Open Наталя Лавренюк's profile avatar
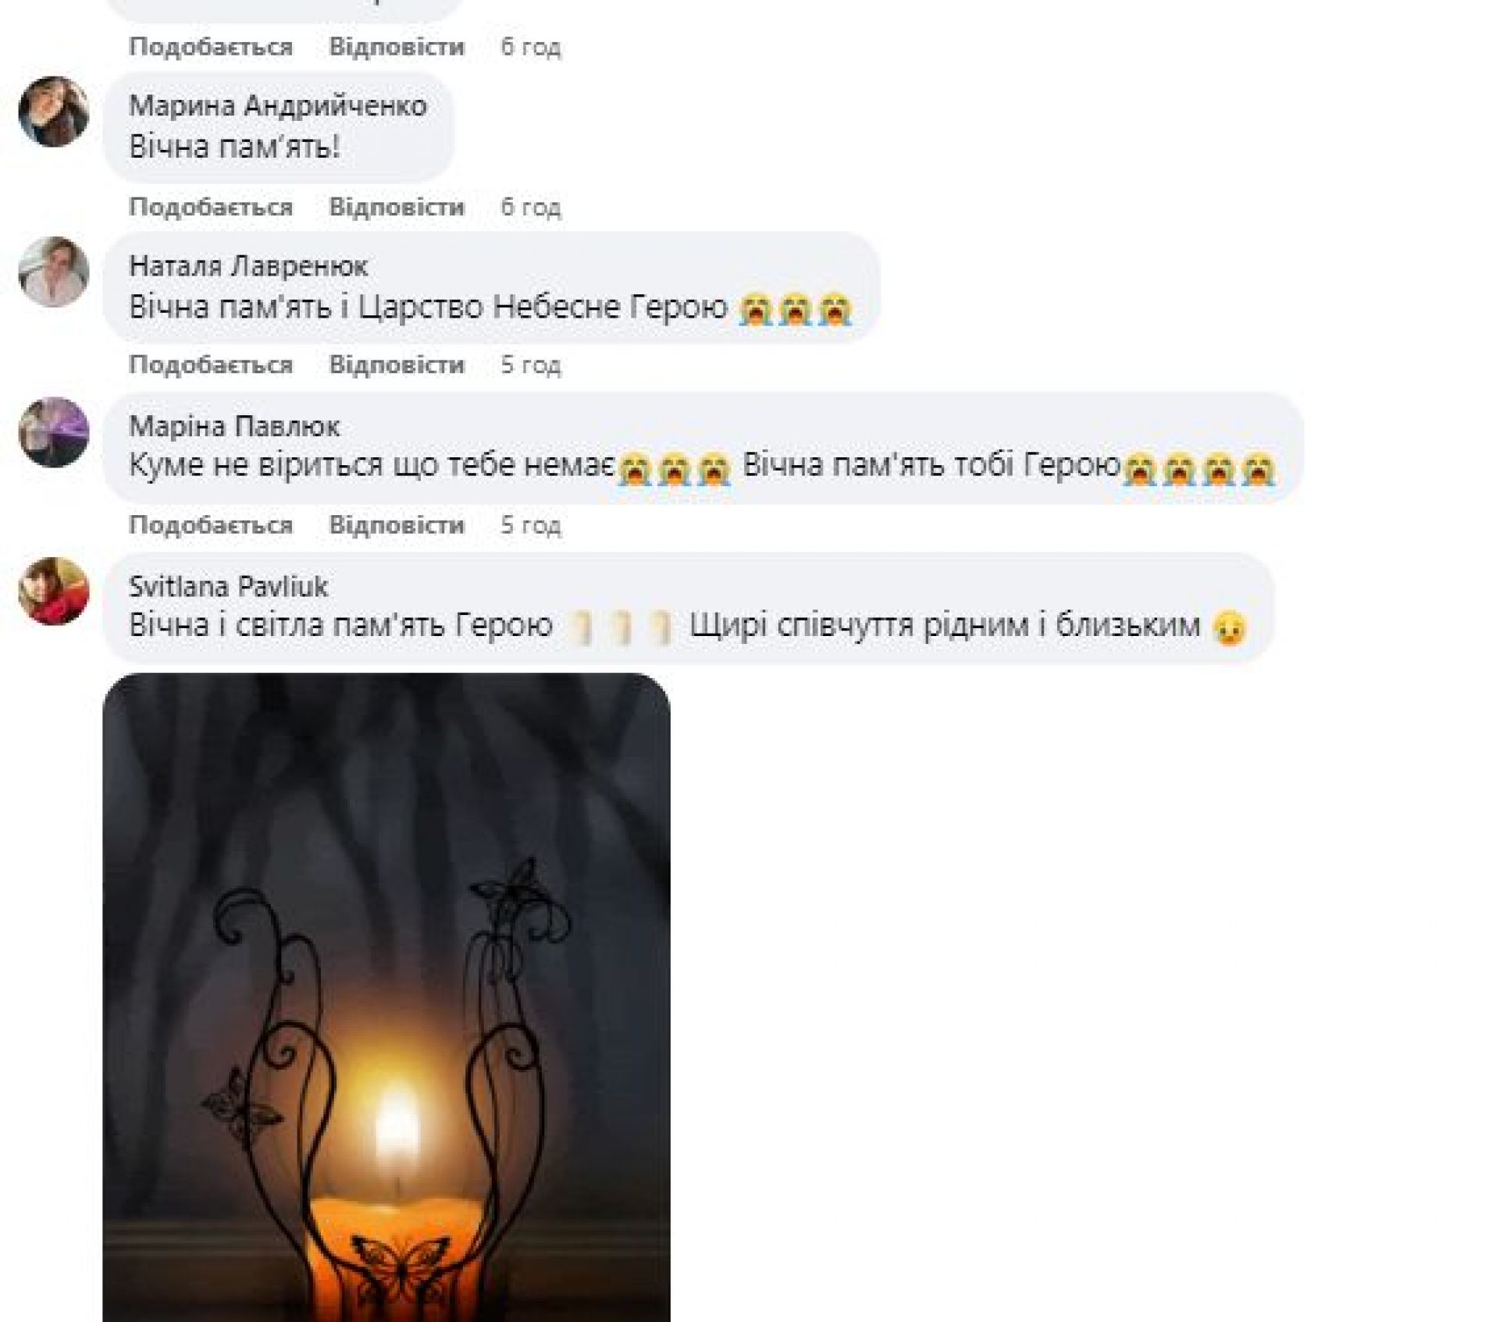1499x1322 pixels. click(53, 272)
